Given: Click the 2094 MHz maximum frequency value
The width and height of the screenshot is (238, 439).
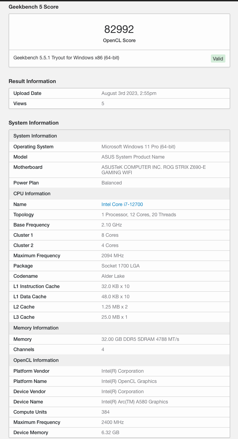Looking at the screenshot, I should [x=113, y=256].
